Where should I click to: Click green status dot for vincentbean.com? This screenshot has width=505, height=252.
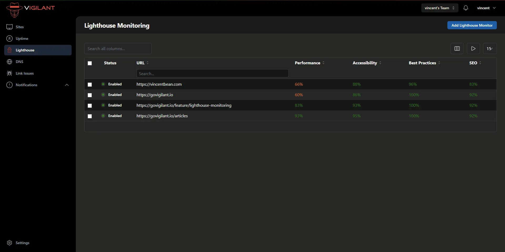pos(103,84)
